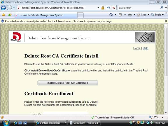Click the yellow security shield tray icon

click(139, 123)
